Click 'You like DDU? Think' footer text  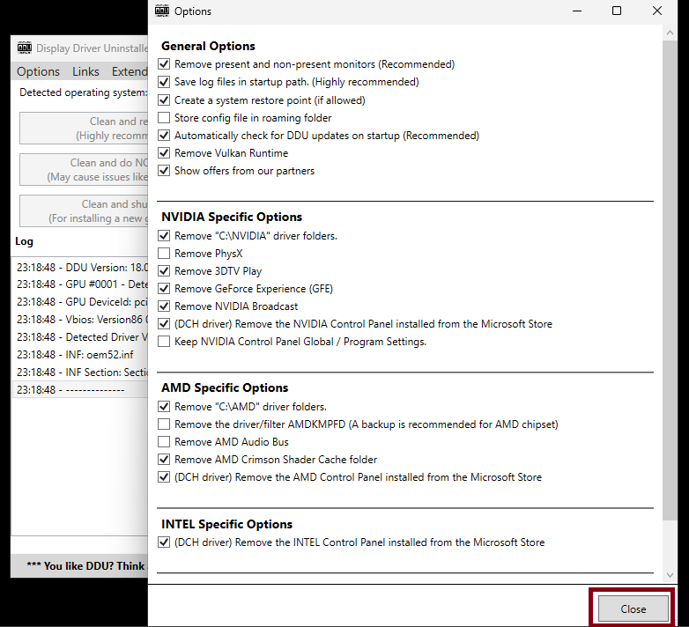click(86, 566)
